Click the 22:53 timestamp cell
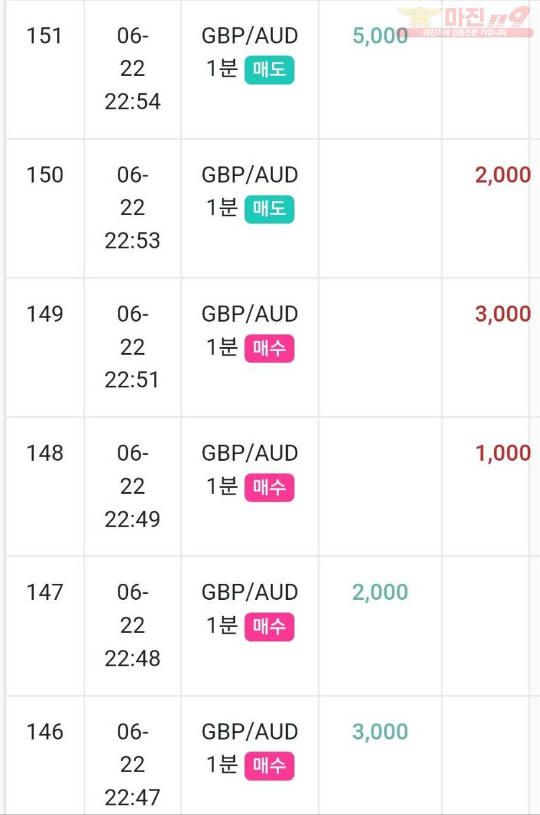Image resolution: width=540 pixels, height=815 pixels. 133,207
